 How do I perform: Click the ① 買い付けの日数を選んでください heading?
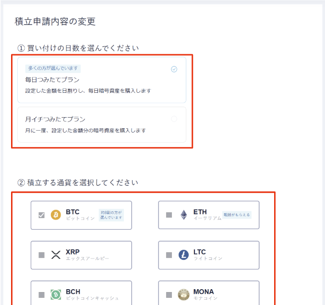coord(78,48)
